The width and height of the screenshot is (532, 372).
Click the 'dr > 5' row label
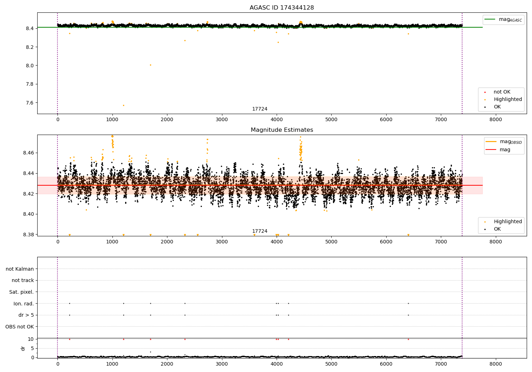tap(26, 315)
